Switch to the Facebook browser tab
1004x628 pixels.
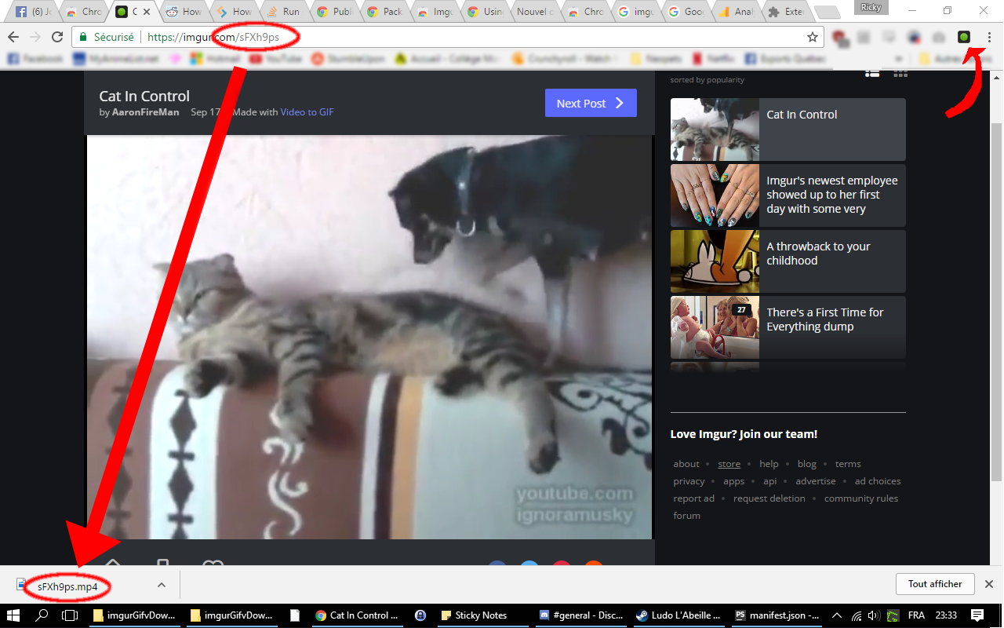point(31,11)
